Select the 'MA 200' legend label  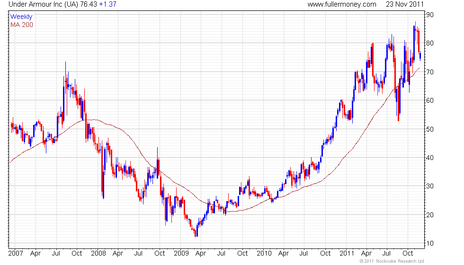[22, 25]
